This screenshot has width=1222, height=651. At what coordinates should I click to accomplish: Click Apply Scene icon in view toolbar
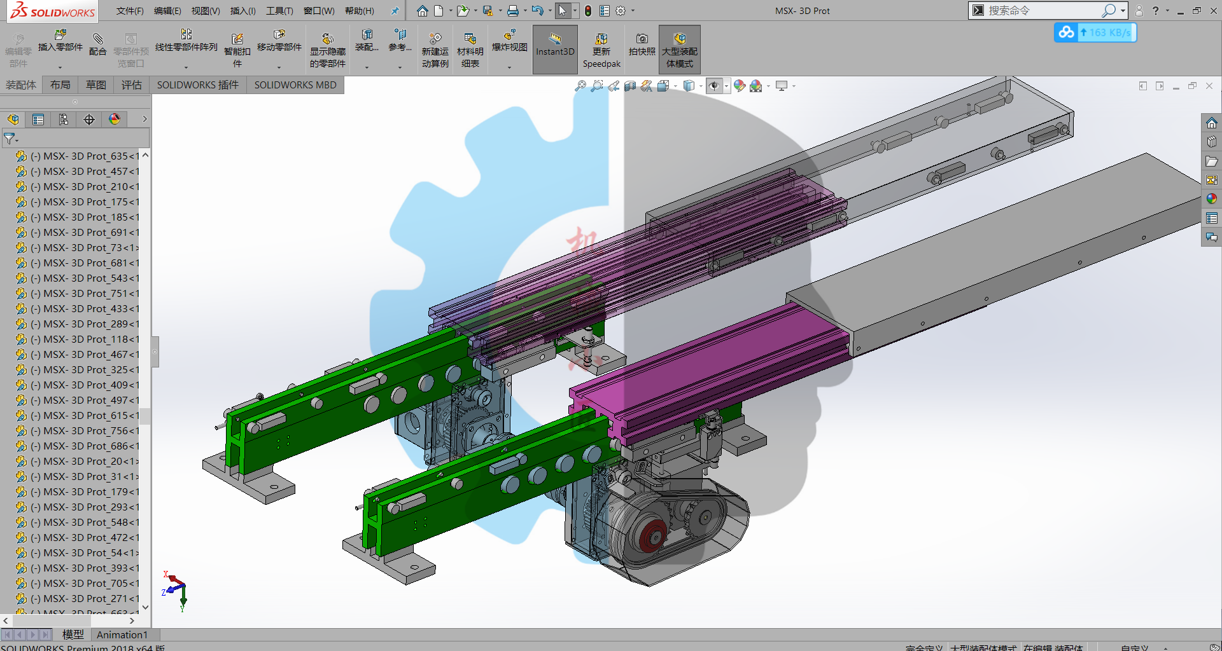[755, 86]
